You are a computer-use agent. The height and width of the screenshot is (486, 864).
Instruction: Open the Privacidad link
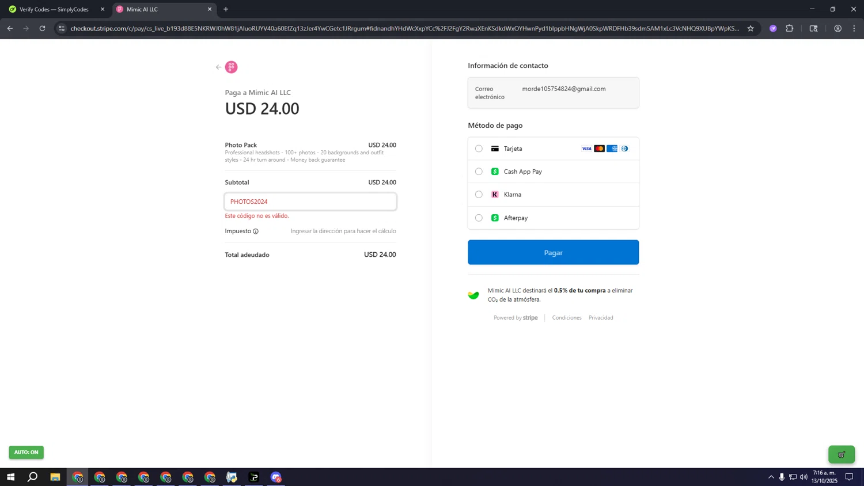(601, 318)
